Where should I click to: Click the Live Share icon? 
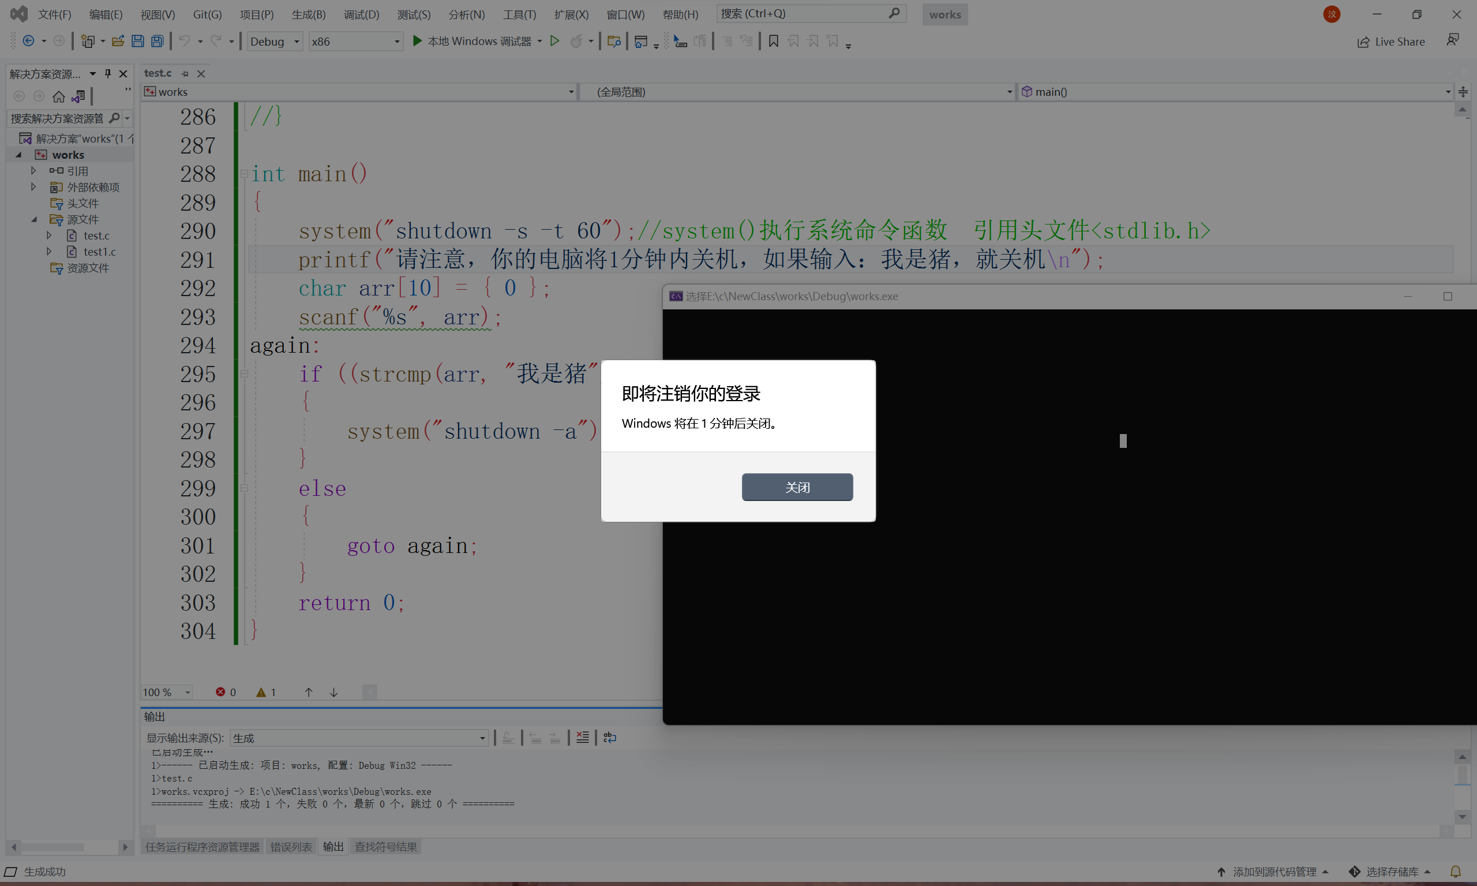pyautogui.click(x=1363, y=42)
